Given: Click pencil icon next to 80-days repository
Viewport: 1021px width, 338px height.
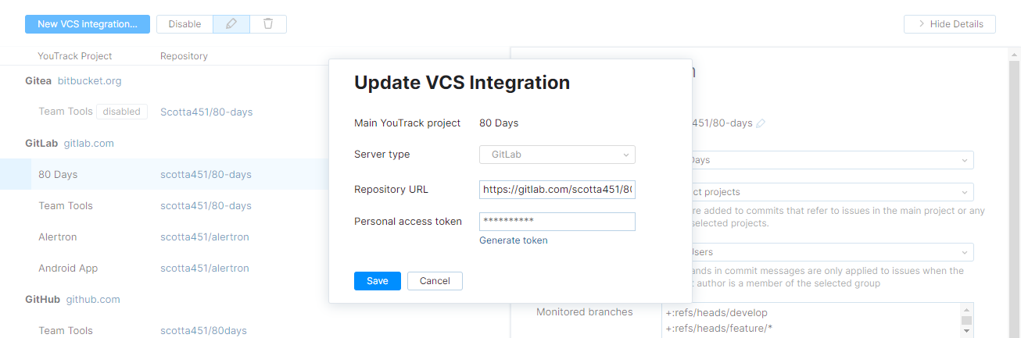Looking at the screenshot, I should [761, 123].
